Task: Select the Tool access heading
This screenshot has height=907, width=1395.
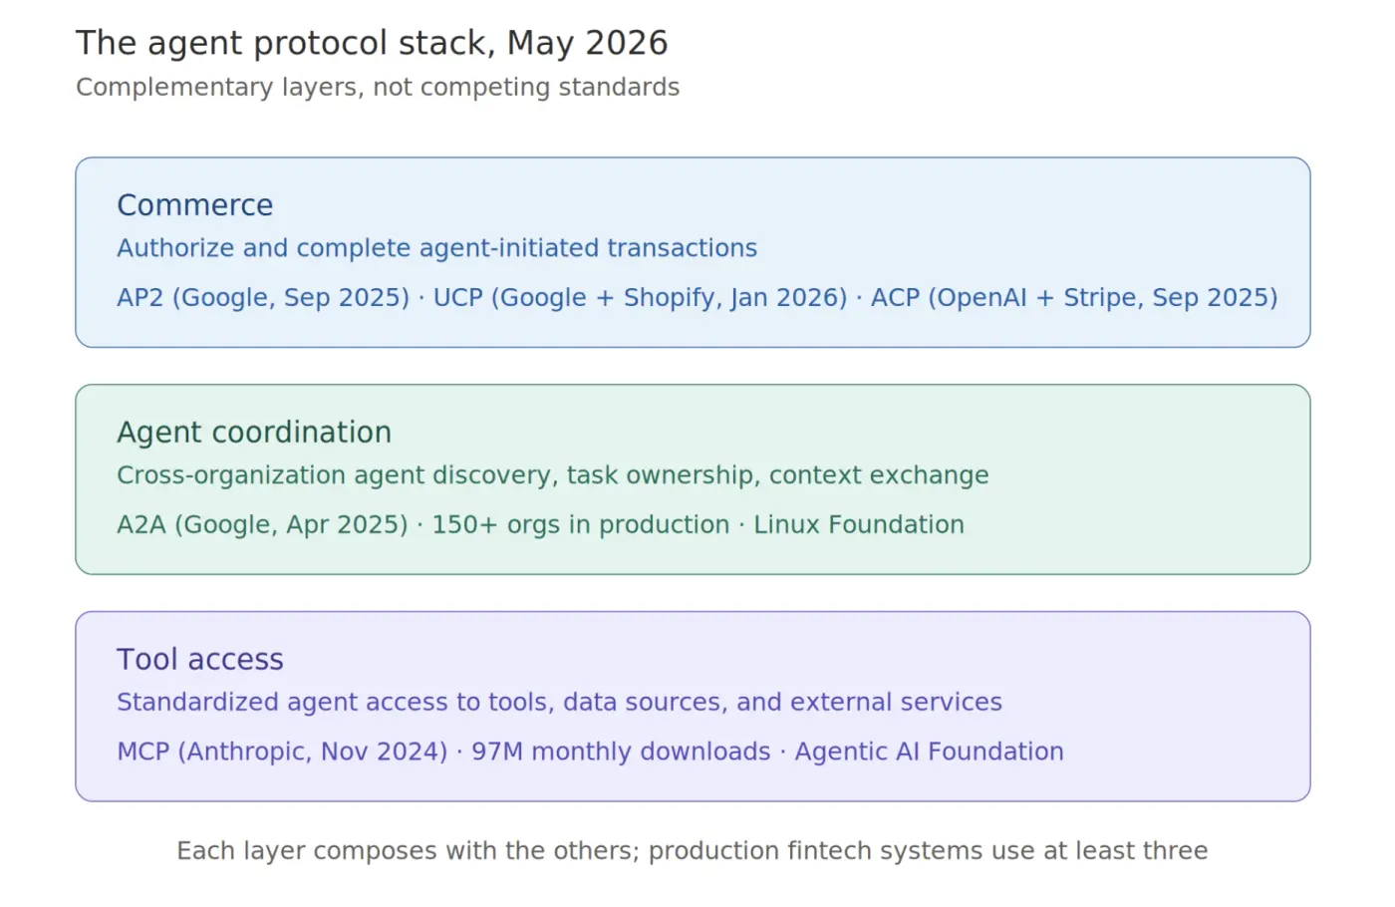Action: click(x=200, y=660)
